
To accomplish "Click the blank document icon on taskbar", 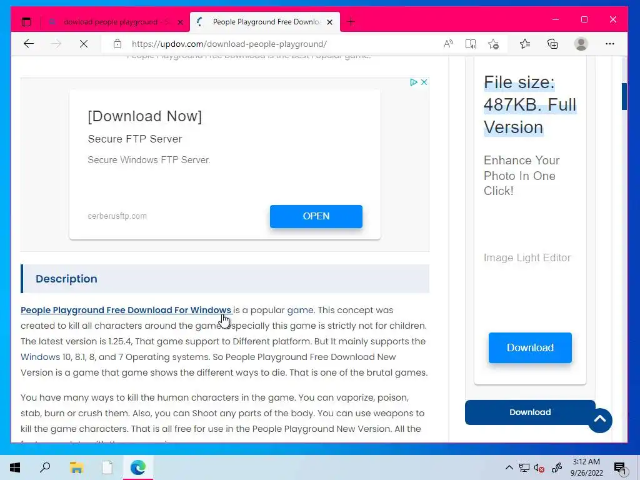I will click(107, 467).
